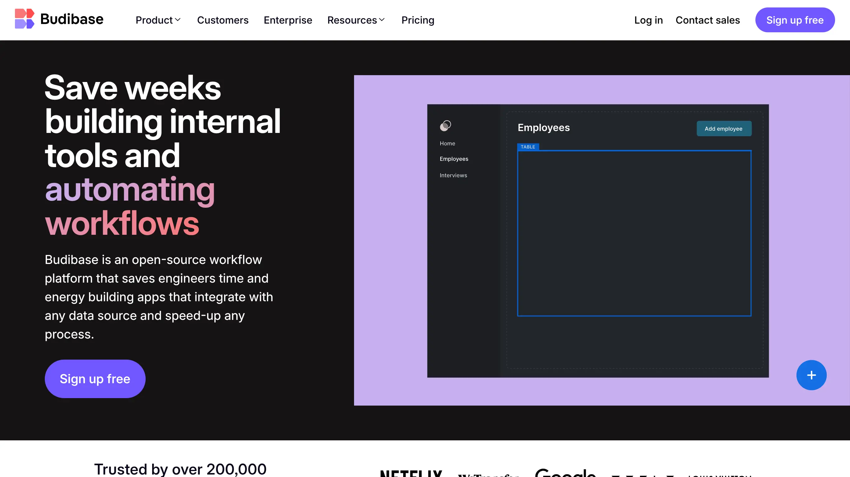This screenshot has width=850, height=477.
Task: Click the Budibase logo in the navigation bar
Action: [59, 19]
